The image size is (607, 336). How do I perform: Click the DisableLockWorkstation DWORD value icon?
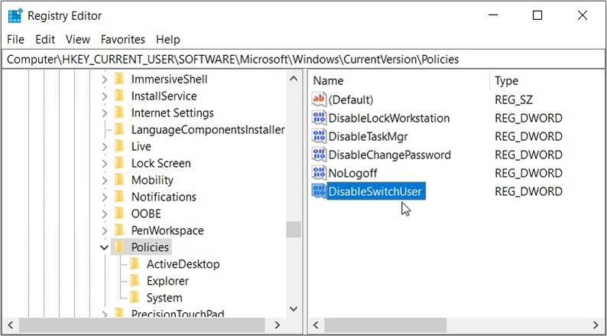pyautogui.click(x=319, y=118)
